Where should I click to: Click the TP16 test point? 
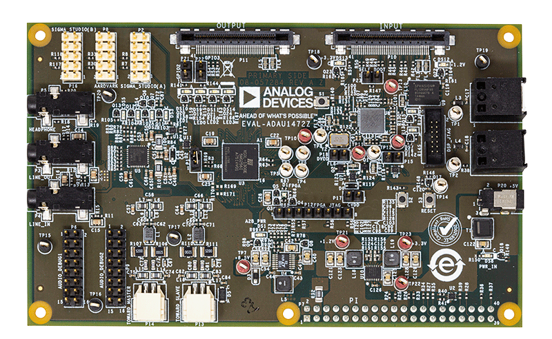tap(95, 305)
